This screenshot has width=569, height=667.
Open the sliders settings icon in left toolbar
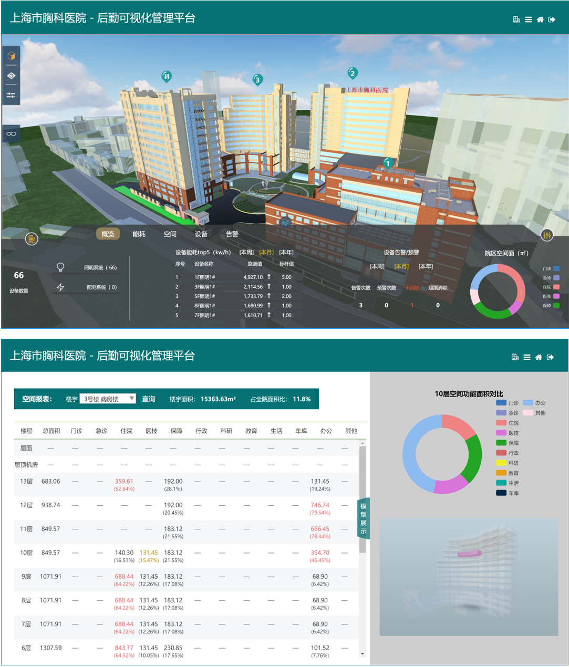pyautogui.click(x=11, y=96)
